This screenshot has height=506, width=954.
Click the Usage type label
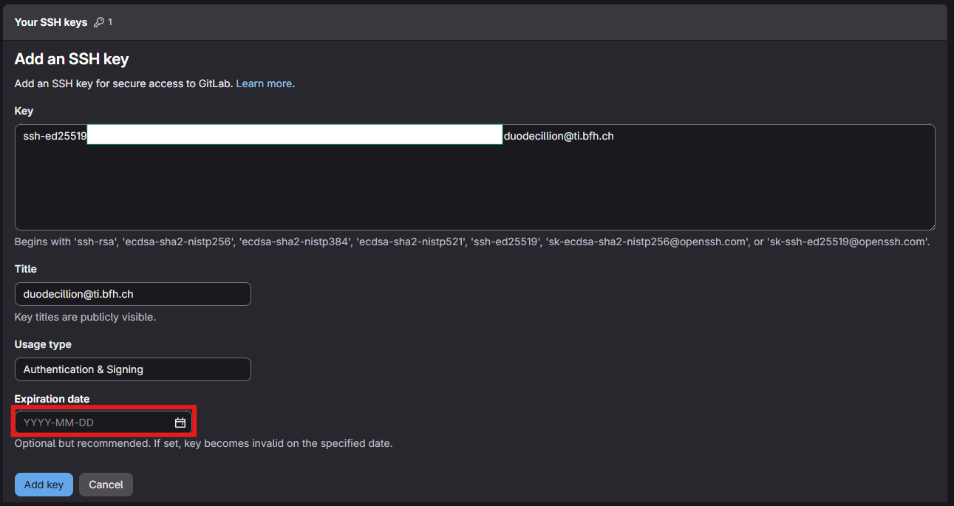(x=43, y=344)
